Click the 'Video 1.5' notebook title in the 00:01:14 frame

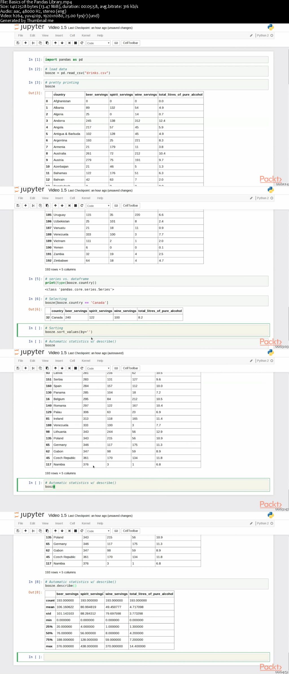(57, 27)
